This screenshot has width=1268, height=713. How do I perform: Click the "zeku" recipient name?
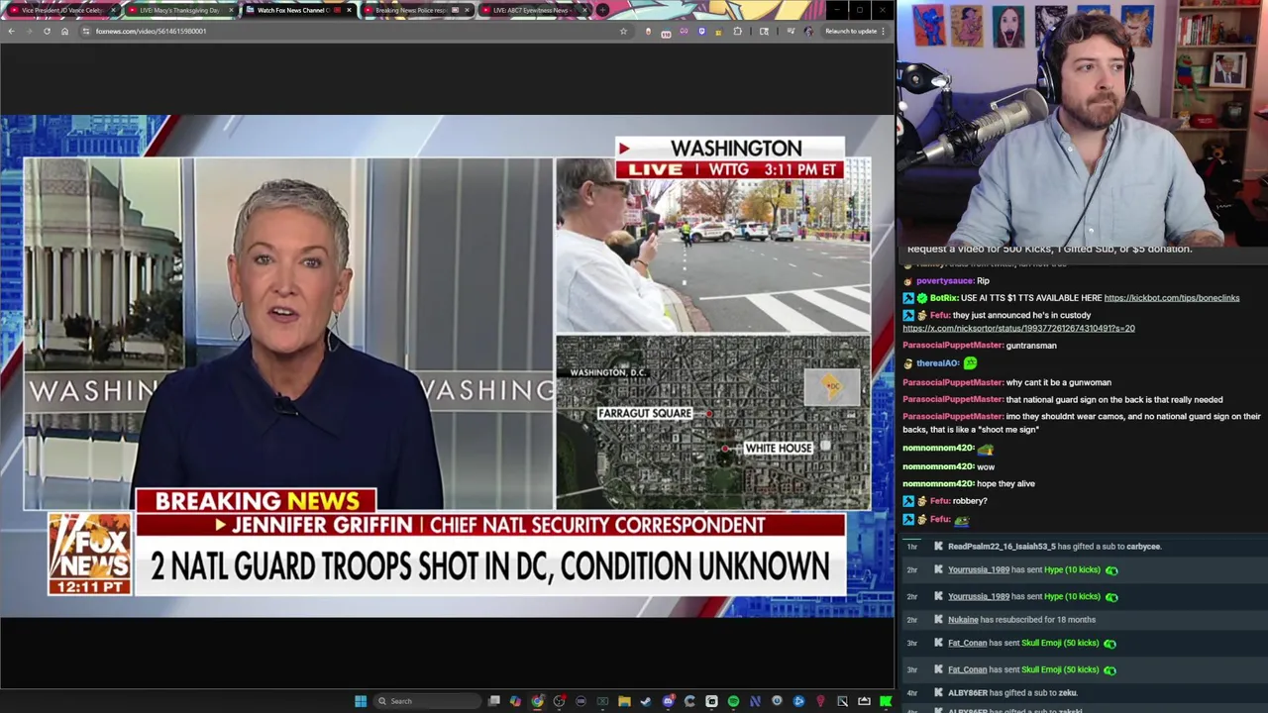1066,693
